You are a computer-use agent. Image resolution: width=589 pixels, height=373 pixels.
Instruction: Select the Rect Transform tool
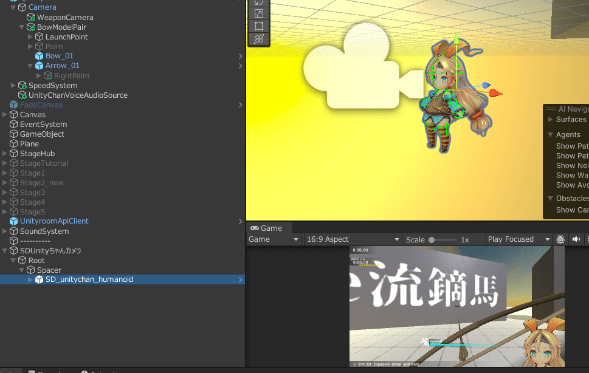(259, 26)
